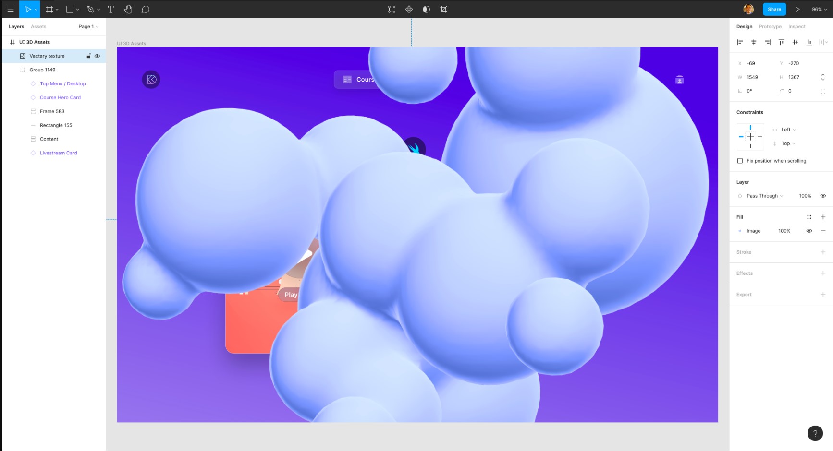This screenshot has width=833, height=451.
Task: Open the hamburger main menu
Action: tap(10, 9)
